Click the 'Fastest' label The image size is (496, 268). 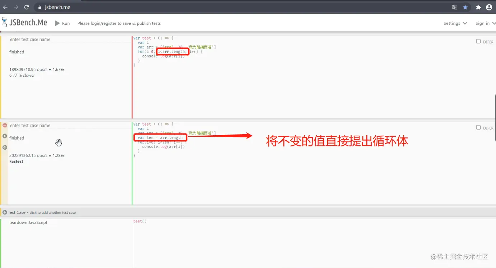pyautogui.click(x=16, y=161)
